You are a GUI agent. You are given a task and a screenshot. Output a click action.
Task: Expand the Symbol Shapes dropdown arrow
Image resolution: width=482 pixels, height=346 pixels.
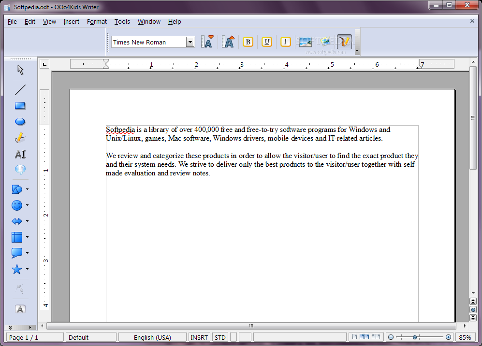click(27, 205)
